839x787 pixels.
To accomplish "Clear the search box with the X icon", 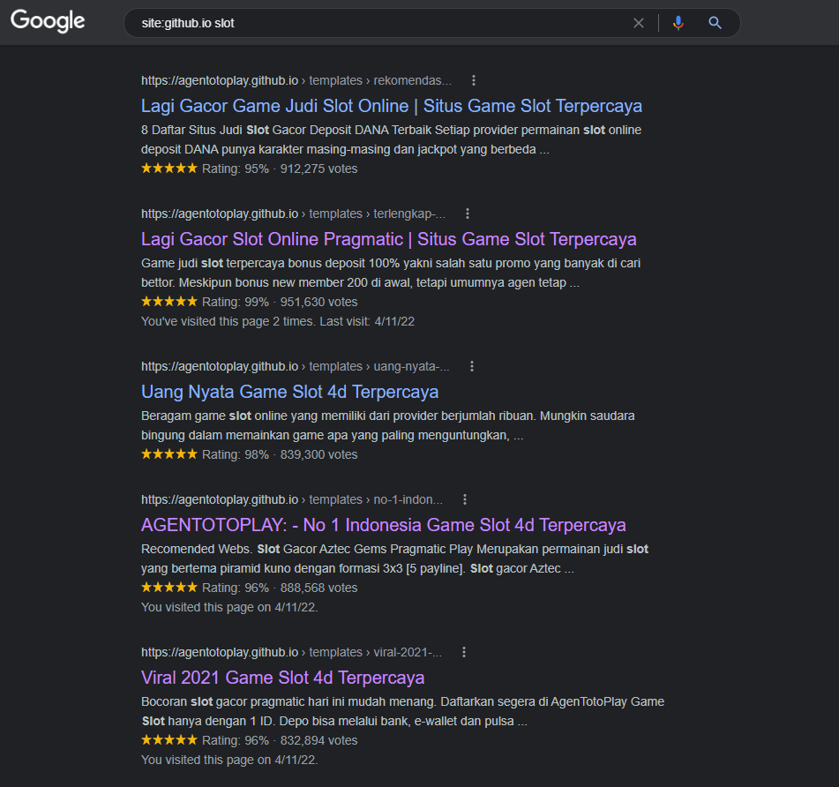I will coord(639,23).
